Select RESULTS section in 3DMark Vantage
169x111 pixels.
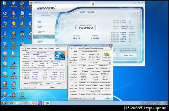point(44,37)
